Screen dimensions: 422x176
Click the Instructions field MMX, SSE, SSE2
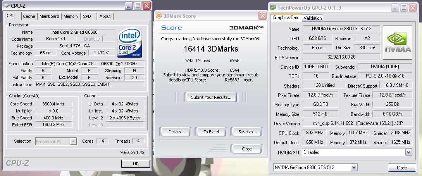[x=90, y=84]
